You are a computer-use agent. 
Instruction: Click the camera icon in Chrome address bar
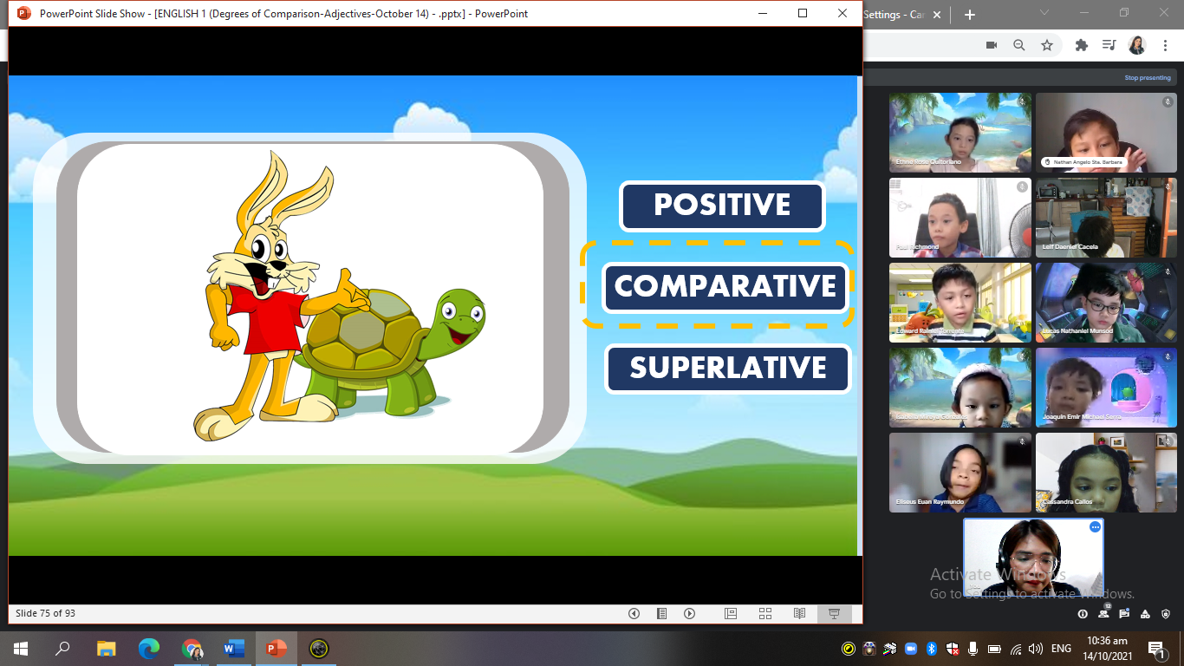tap(992, 45)
